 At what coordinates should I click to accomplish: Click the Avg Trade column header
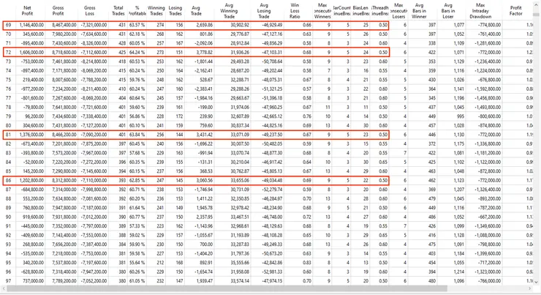click(x=196, y=11)
